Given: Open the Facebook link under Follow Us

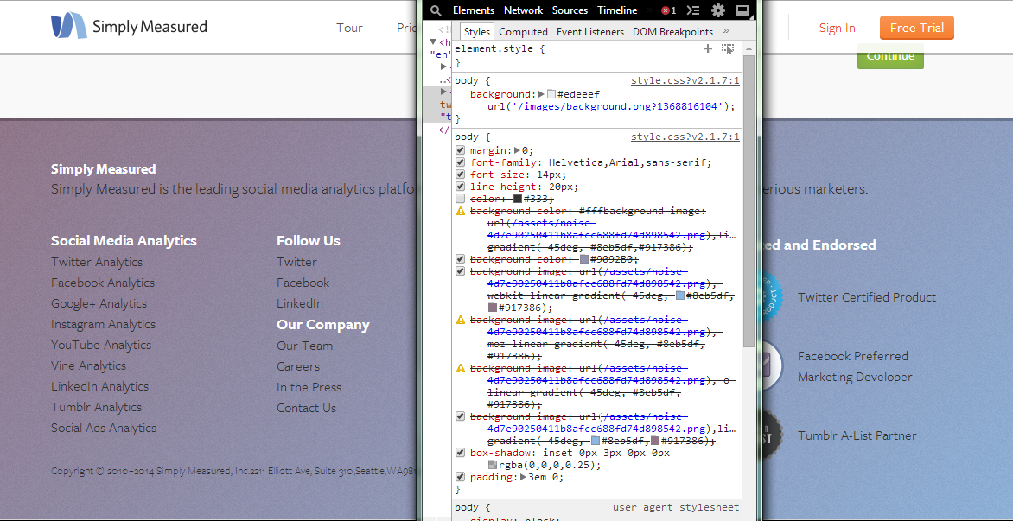Looking at the screenshot, I should click(303, 283).
